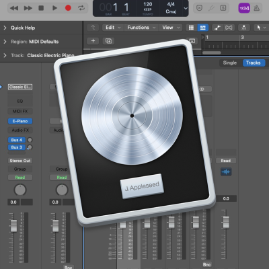The height and width of the screenshot is (269, 269).
Task: Toggle the Show Automation icon
Action: coord(217,28)
